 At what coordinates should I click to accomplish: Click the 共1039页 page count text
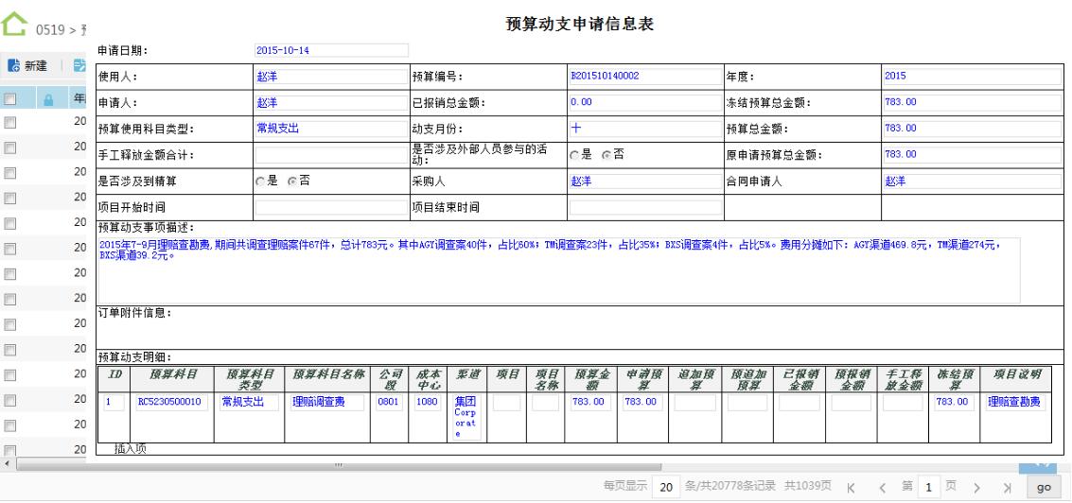pyautogui.click(x=807, y=487)
